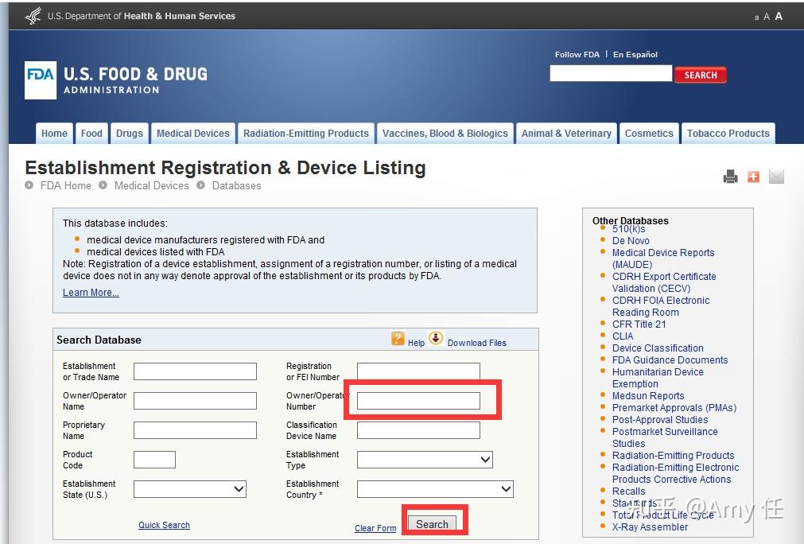Click the FDA logo
The image size is (804, 544).
click(x=41, y=80)
